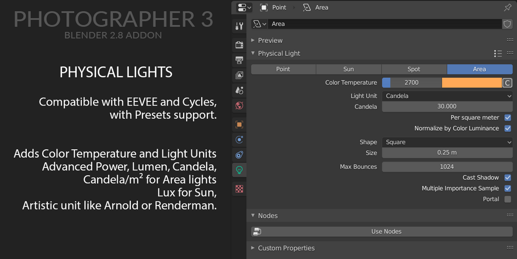Image resolution: width=517 pixels, height=259 pixels.
Task: Toggle the C button beside color temperature
Action: 507,83
